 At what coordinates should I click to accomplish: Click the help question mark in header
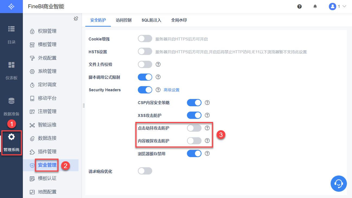(x=299, y=6)
